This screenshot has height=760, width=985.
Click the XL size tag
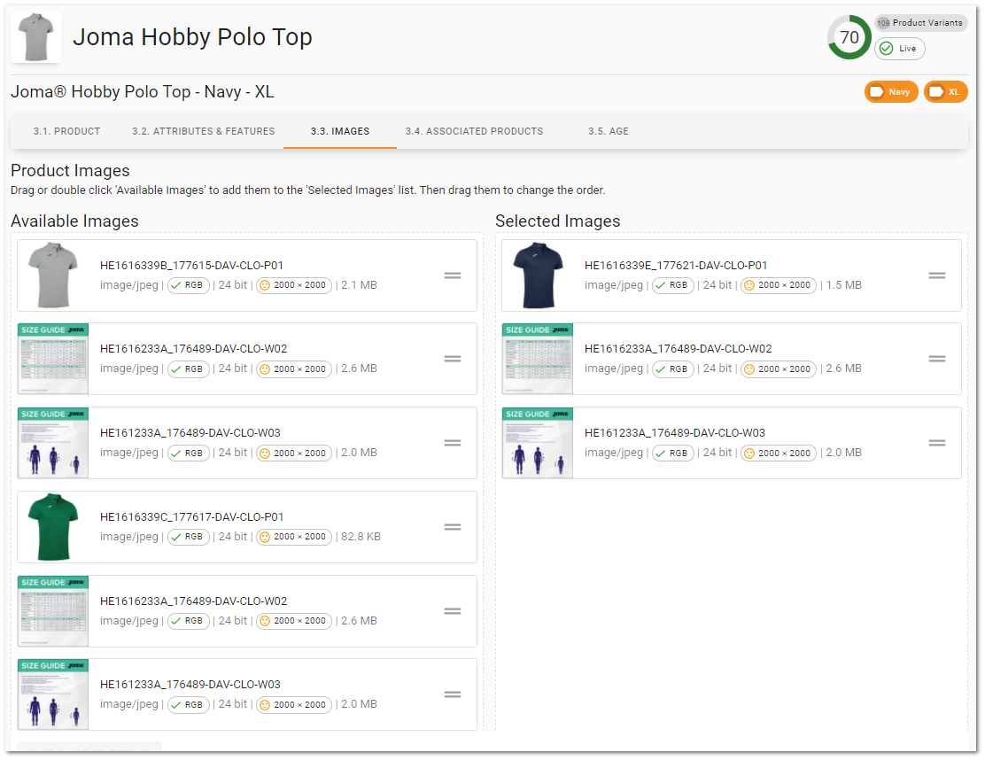pos(945,92)
